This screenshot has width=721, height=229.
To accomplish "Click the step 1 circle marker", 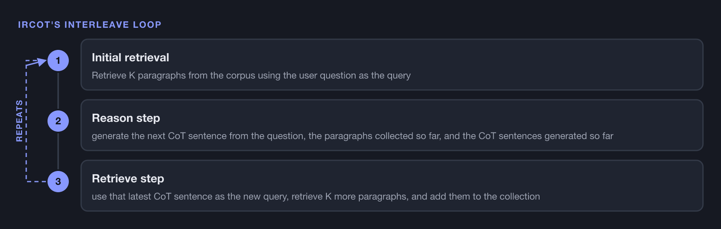I will 58,60.
